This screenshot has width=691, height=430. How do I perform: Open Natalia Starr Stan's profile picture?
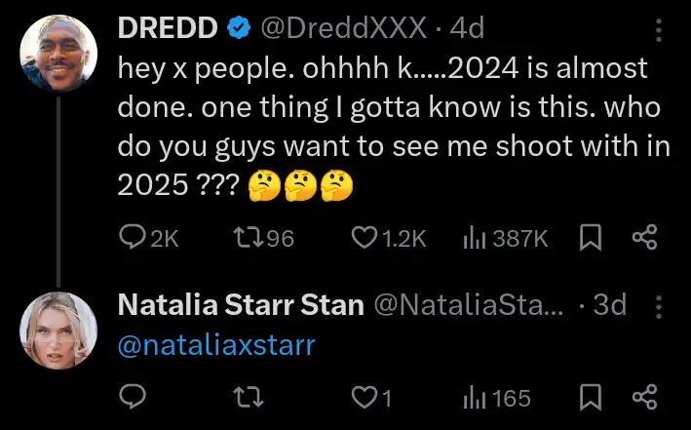pos(59,331)
